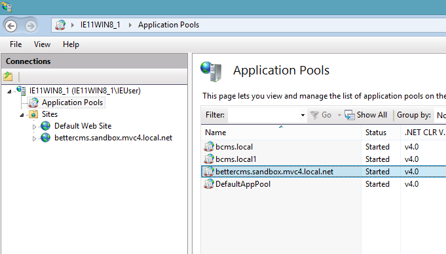Sort by the Name column header
This screenshot has width=446, height=254.
(x=281, y=133)
